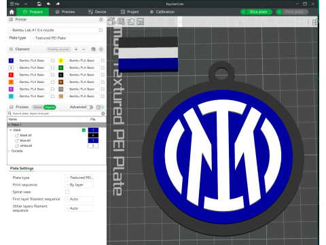Click the yellow filament 2 color swatch

click(x=61, y=61)
